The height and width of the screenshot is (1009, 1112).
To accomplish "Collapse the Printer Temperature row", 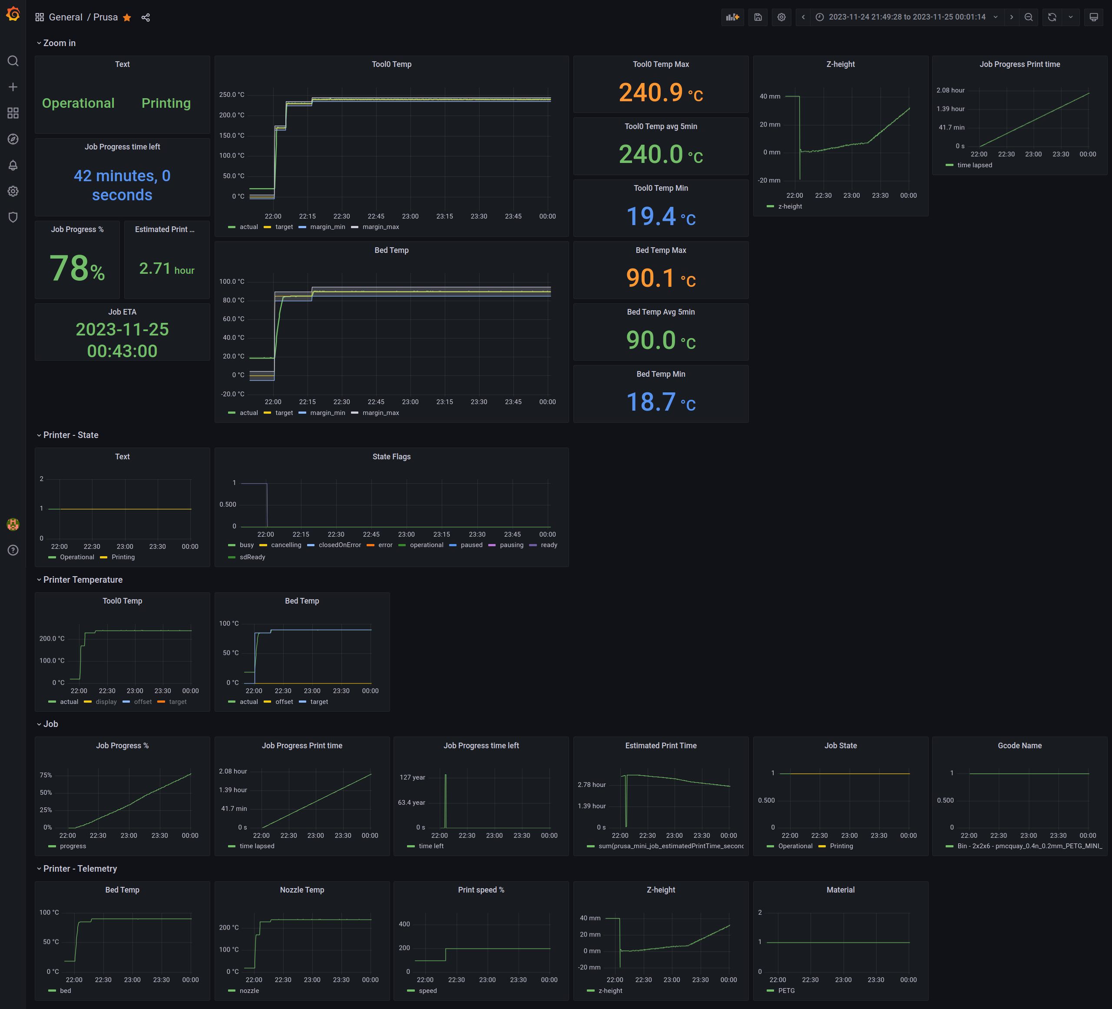I will click(79, 580).
